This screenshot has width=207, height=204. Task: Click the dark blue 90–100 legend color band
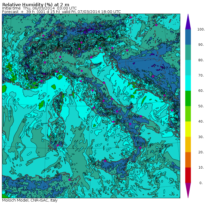coord(188,37)
